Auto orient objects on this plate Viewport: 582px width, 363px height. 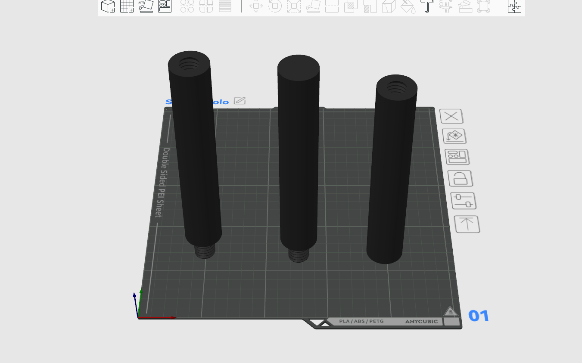click(454, 136)
